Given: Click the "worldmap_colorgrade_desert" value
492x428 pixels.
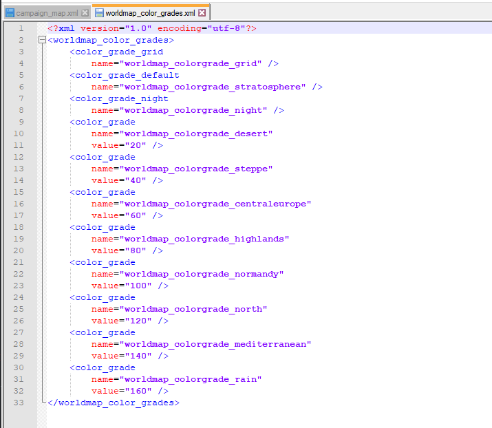Looking at the screenshot, I should tap(196, 133).
